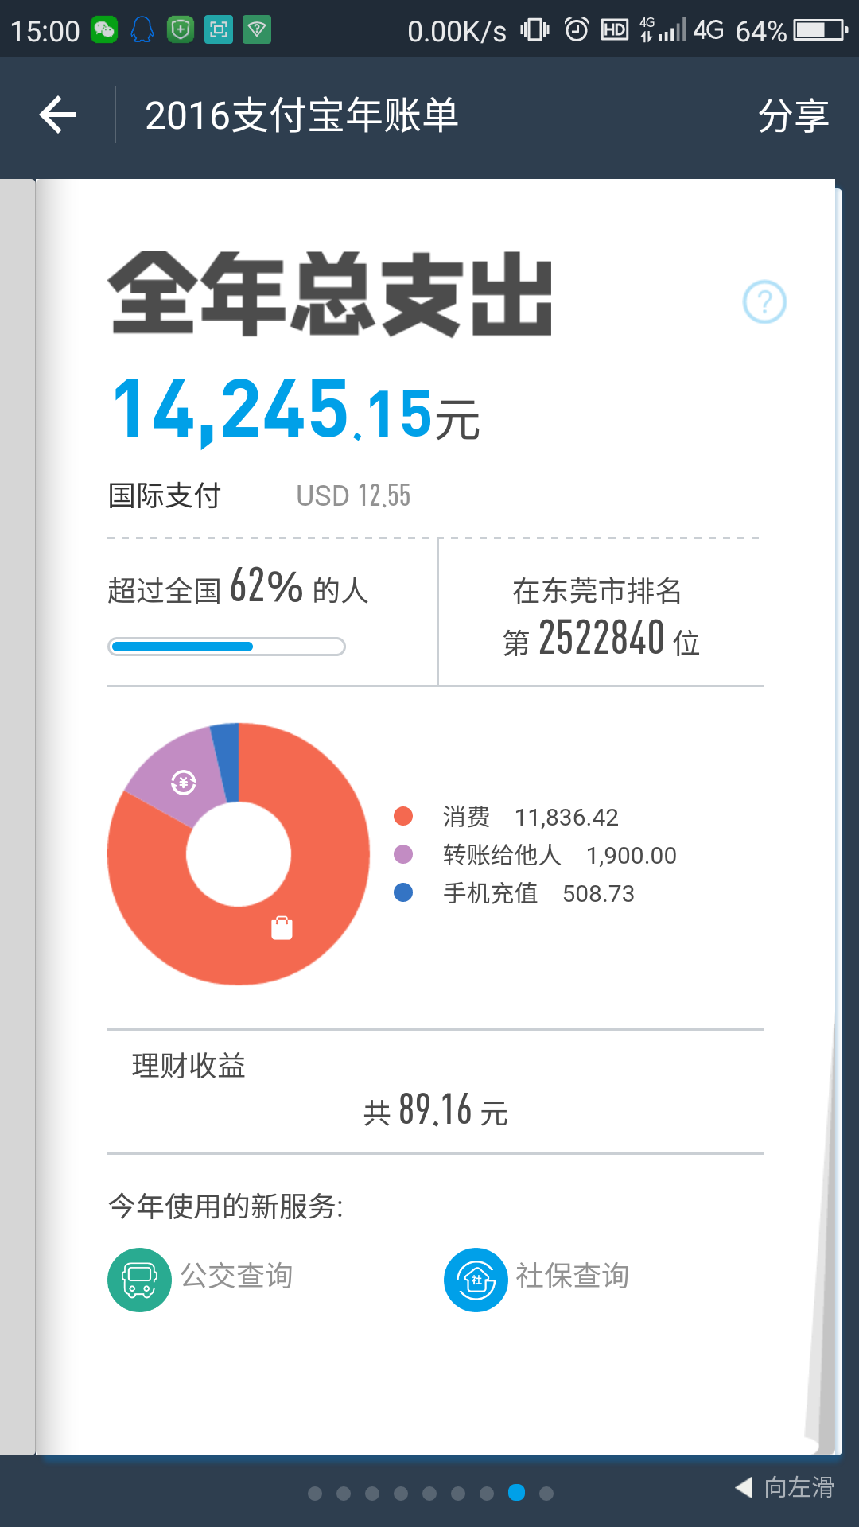The width and height of the screenshot is (859, 1527).
Task: Open 社保查询 service link
Action: click(572, 1276)
